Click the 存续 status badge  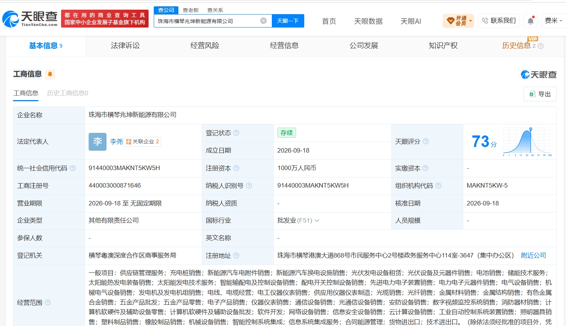tap(286, 133)
